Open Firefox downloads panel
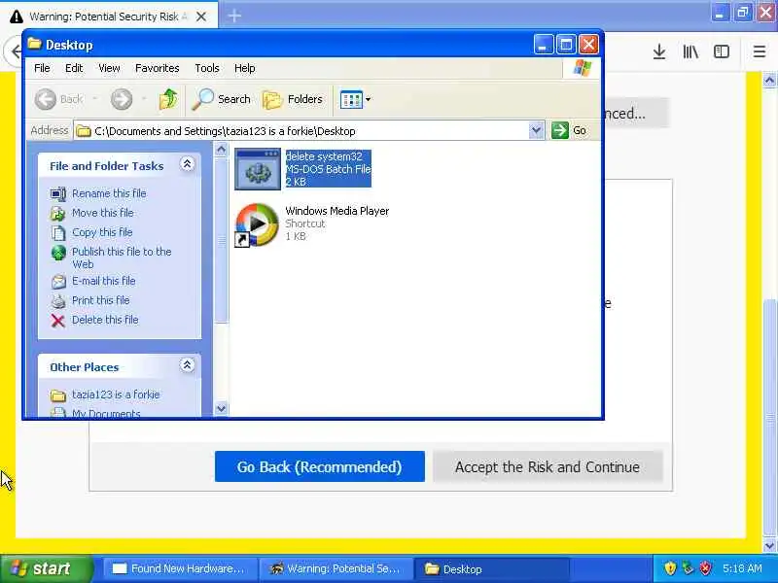 (x=659, y=51)
